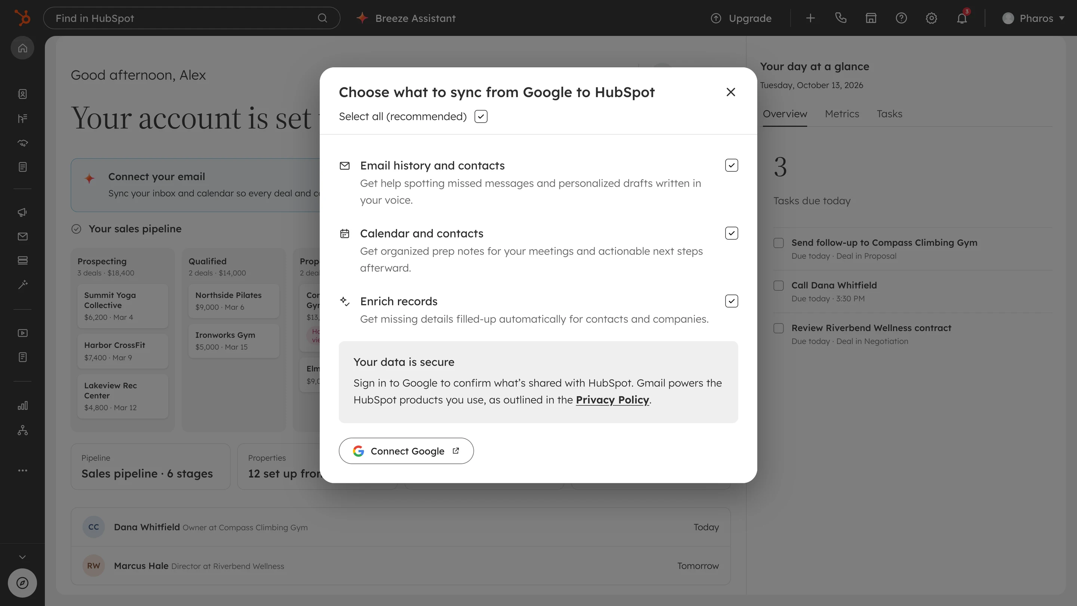Click the HubSpot sprocket logo
The width and height of the screenshot is (1077, 606).
(22, 18)
